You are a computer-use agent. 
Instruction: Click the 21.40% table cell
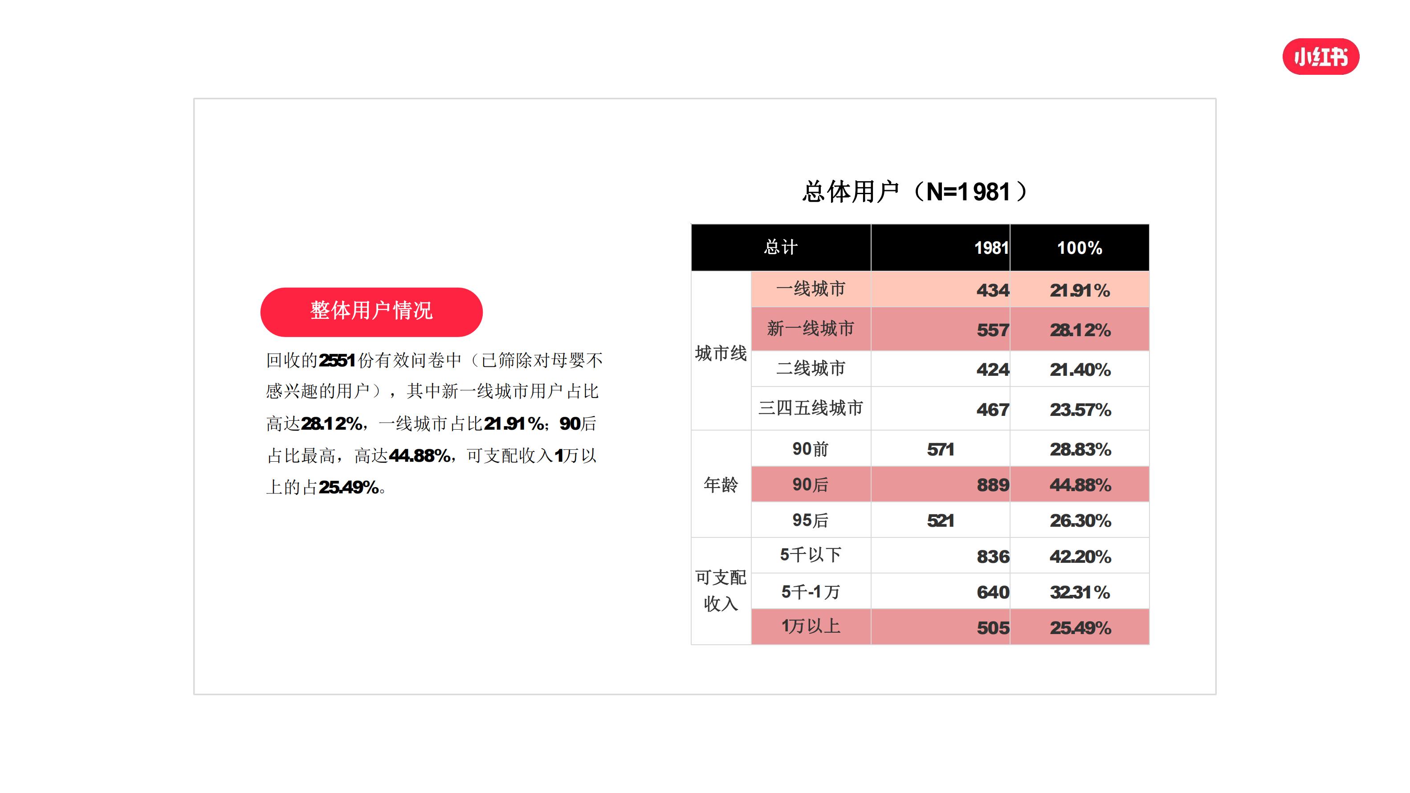pos(1079,368)
